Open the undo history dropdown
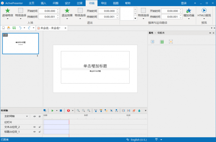 click(x=24, y=28)
